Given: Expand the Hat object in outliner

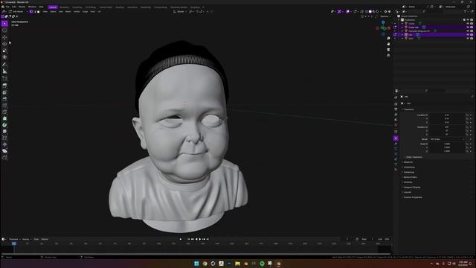Looking at the screenshot, I should tap(402, 35).
